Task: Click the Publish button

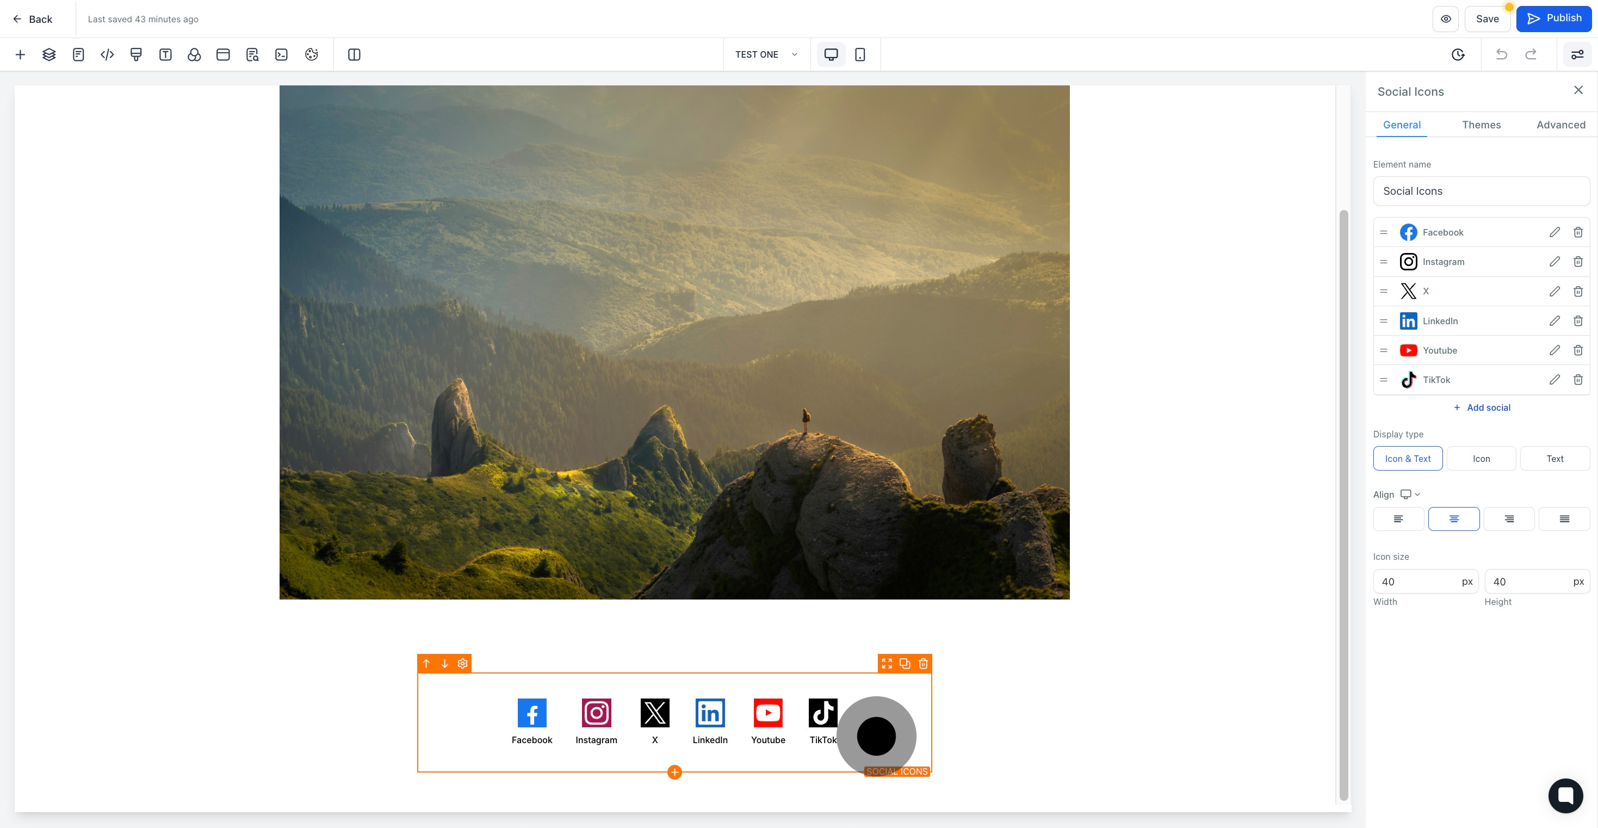Action: click(1554, 18)
